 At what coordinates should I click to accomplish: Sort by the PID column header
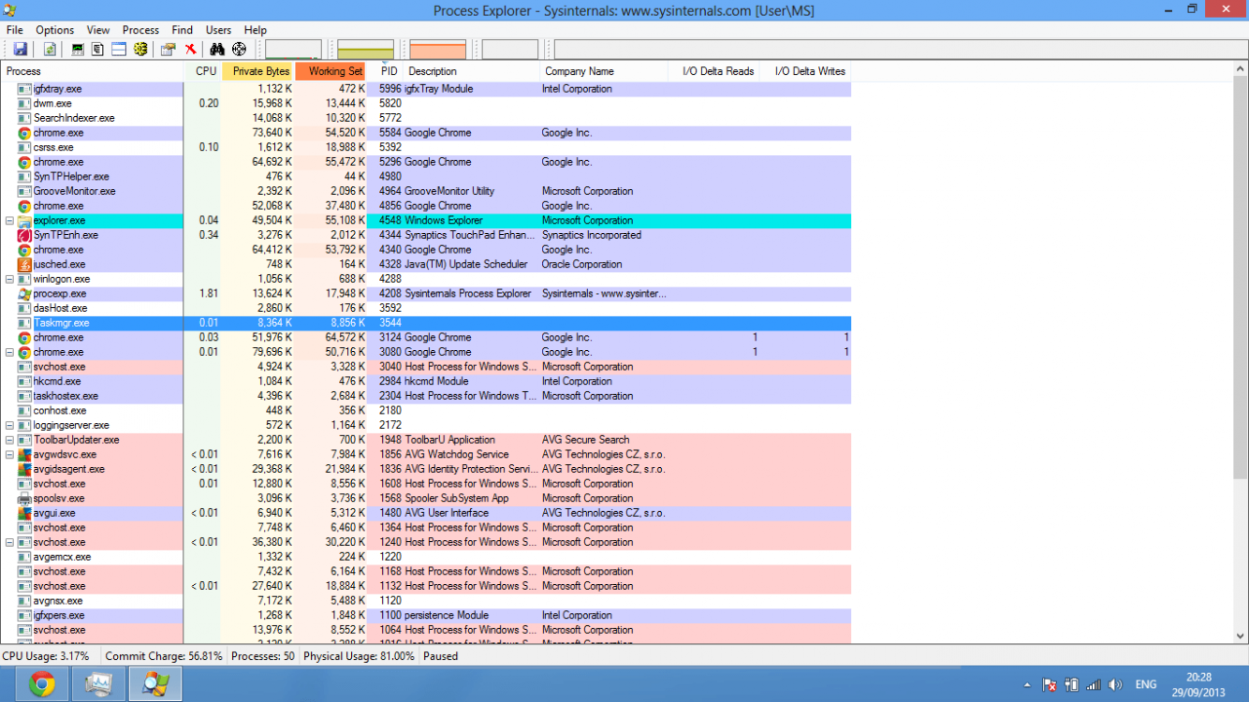pos(386,71)
